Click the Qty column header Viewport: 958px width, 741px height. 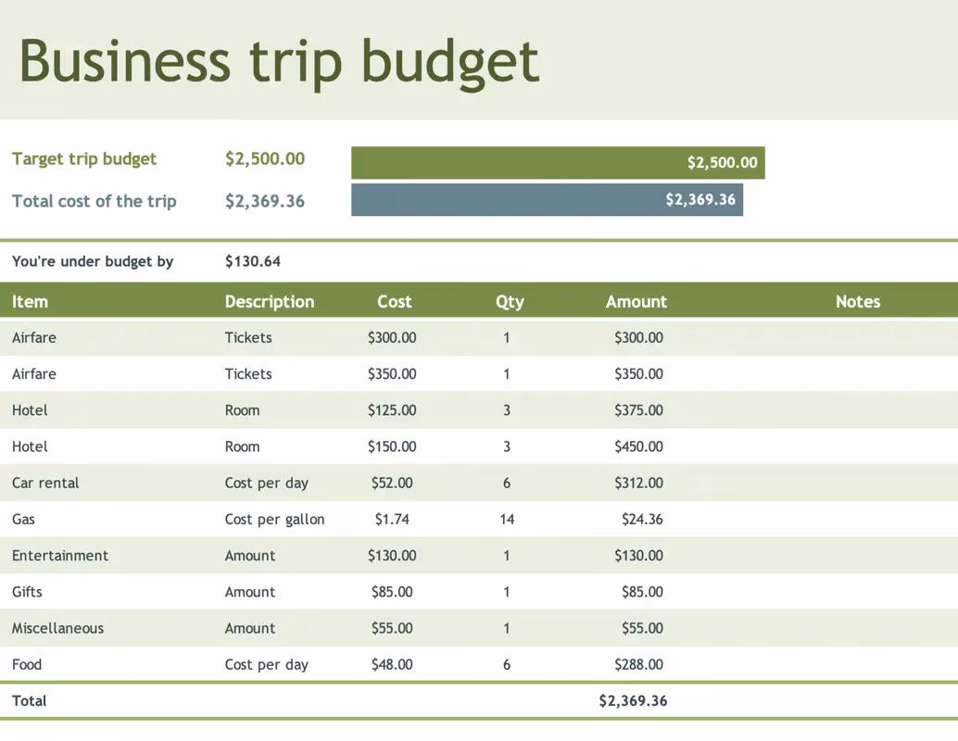[510, 302]
